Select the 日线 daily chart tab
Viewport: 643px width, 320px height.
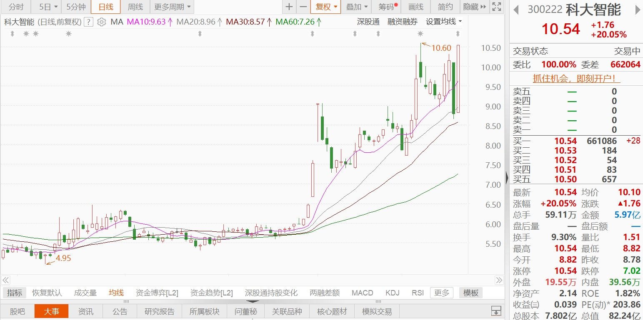point(106,7)
